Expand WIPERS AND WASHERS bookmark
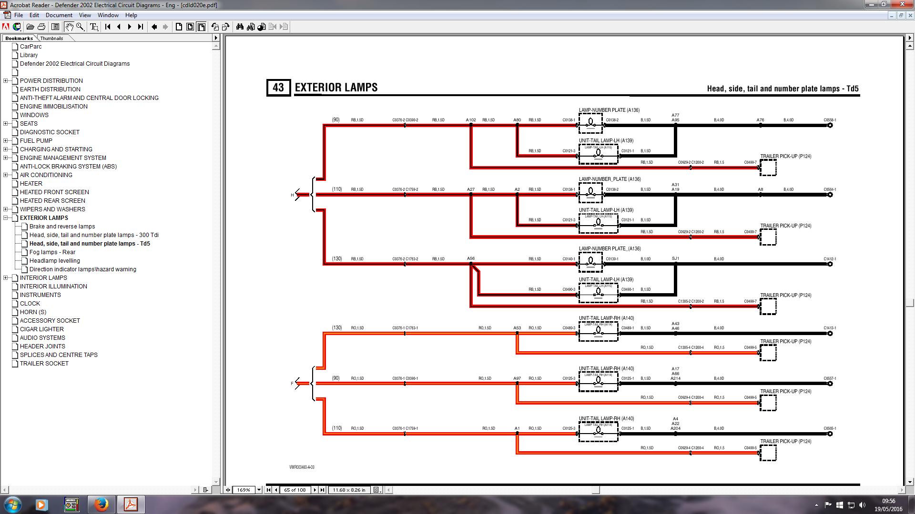The image size is (915, 514). [6, 209]
